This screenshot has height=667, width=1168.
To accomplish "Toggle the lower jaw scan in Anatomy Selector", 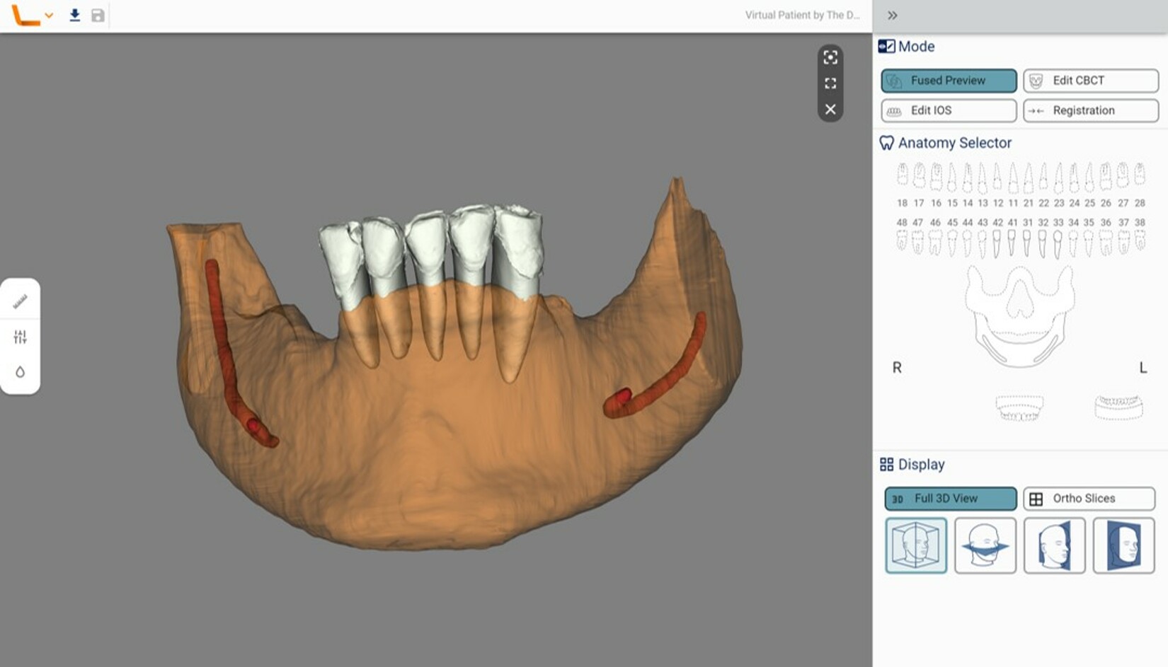I will (1118, 407).
